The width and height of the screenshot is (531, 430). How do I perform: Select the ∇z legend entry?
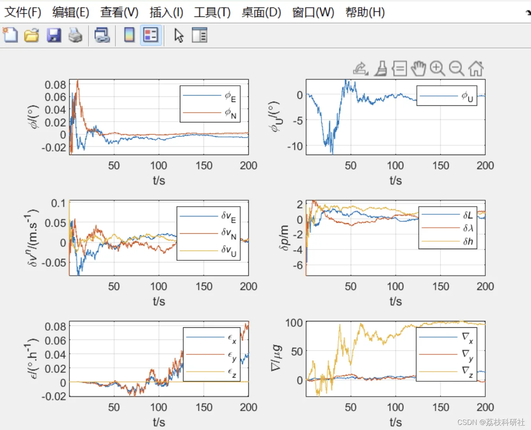pos(446,371)
